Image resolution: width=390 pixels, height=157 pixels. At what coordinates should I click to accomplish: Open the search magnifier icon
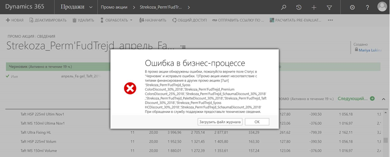click(x=283, y=7)
